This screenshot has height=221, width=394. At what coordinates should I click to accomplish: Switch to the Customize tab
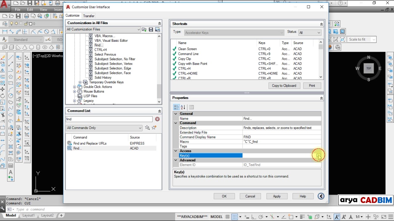[72, 16]
